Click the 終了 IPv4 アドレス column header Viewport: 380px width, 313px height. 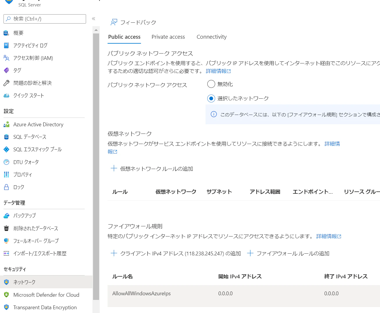[x=346, y=276]
